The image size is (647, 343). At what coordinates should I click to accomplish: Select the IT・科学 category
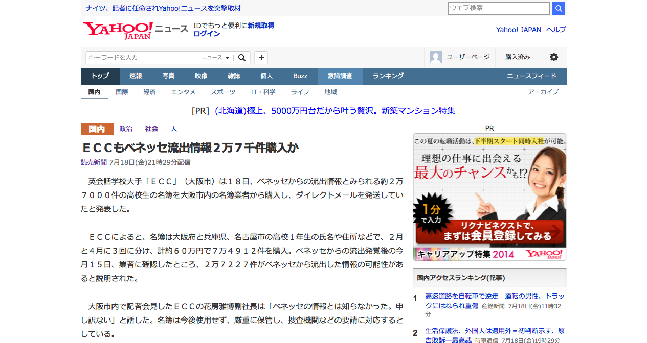pos(263,92)
